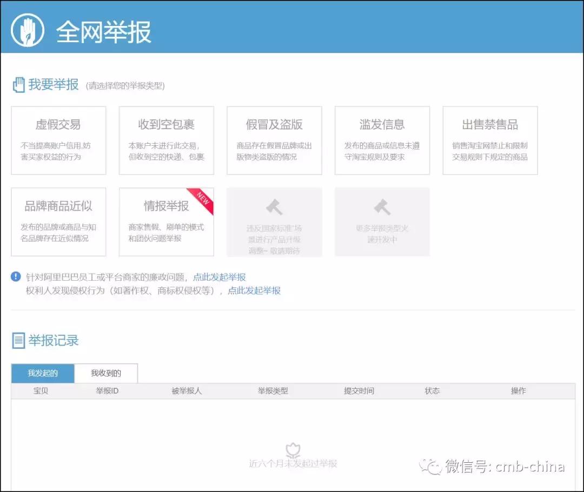Viewport: 584px width, 492px height.
Task: Click the 滥发信息 report card
Action: [382, 140]
